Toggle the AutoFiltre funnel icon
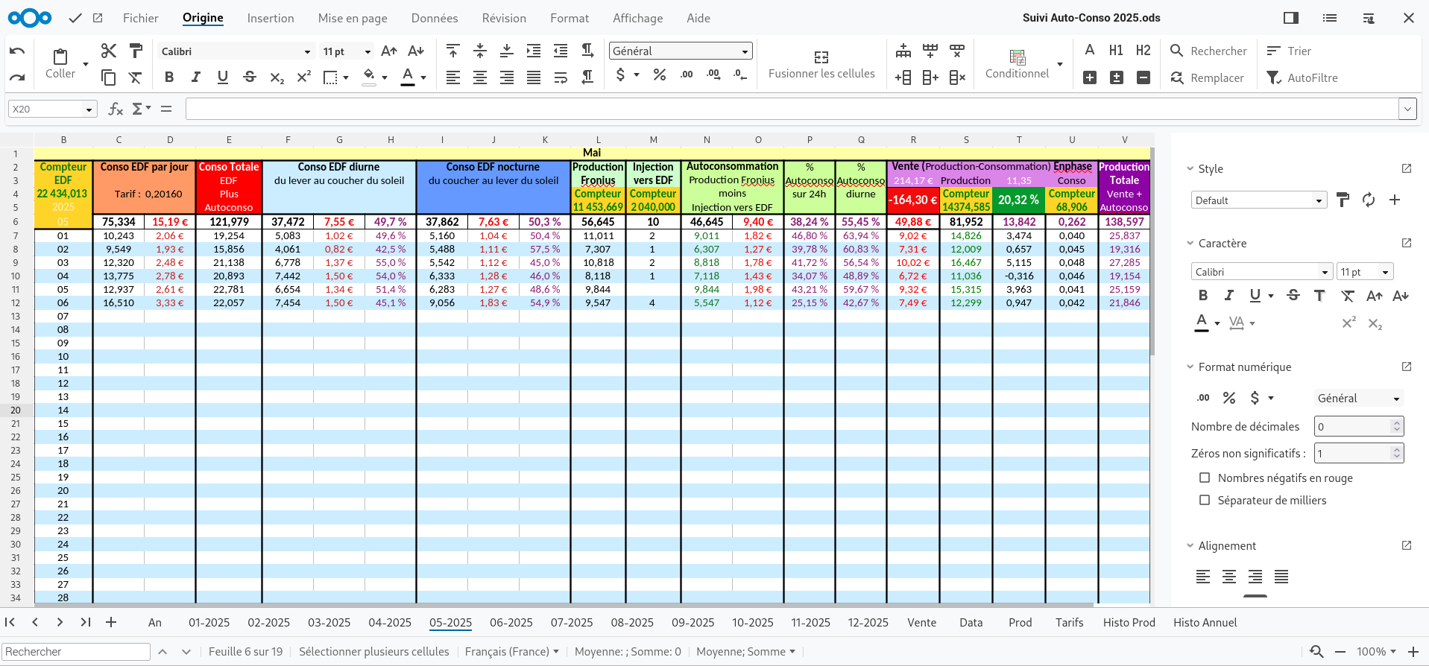This screenshot has width=1429, height=666. [1274, 77]
